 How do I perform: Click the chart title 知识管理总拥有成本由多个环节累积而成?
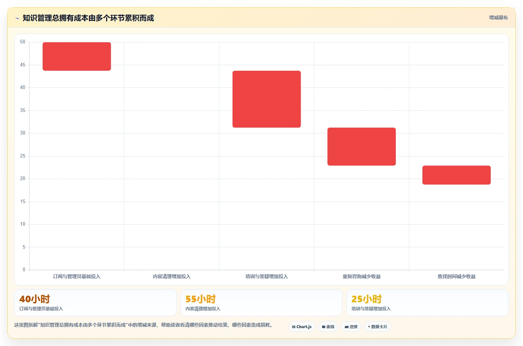tap(88, 18)
